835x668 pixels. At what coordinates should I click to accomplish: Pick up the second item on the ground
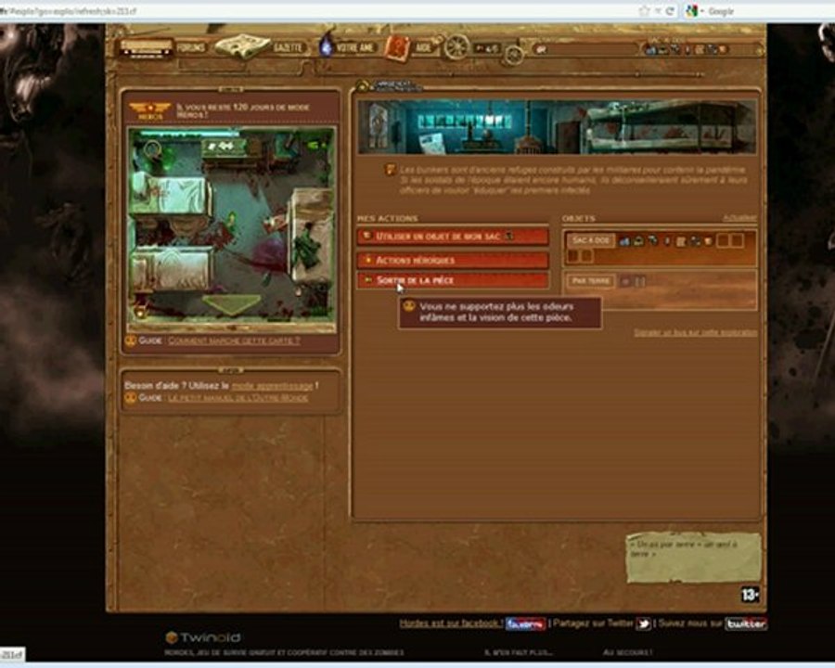pyautogui.click(x=640, y=282)
